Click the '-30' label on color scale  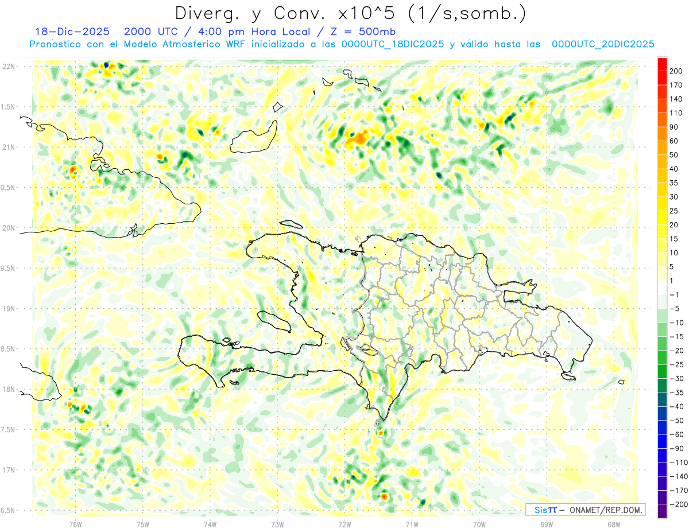tap(676, 378)
